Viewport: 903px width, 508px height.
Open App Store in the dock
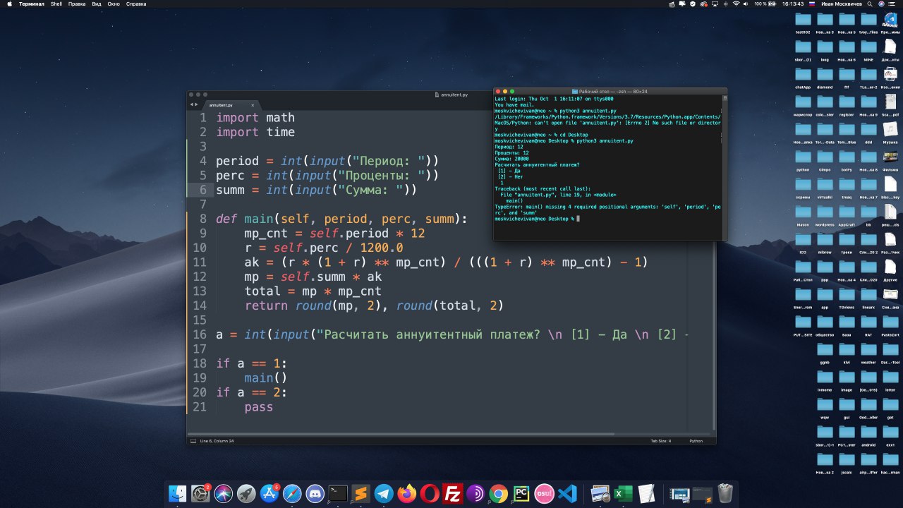pyautogui.click(x=269, y=493)
